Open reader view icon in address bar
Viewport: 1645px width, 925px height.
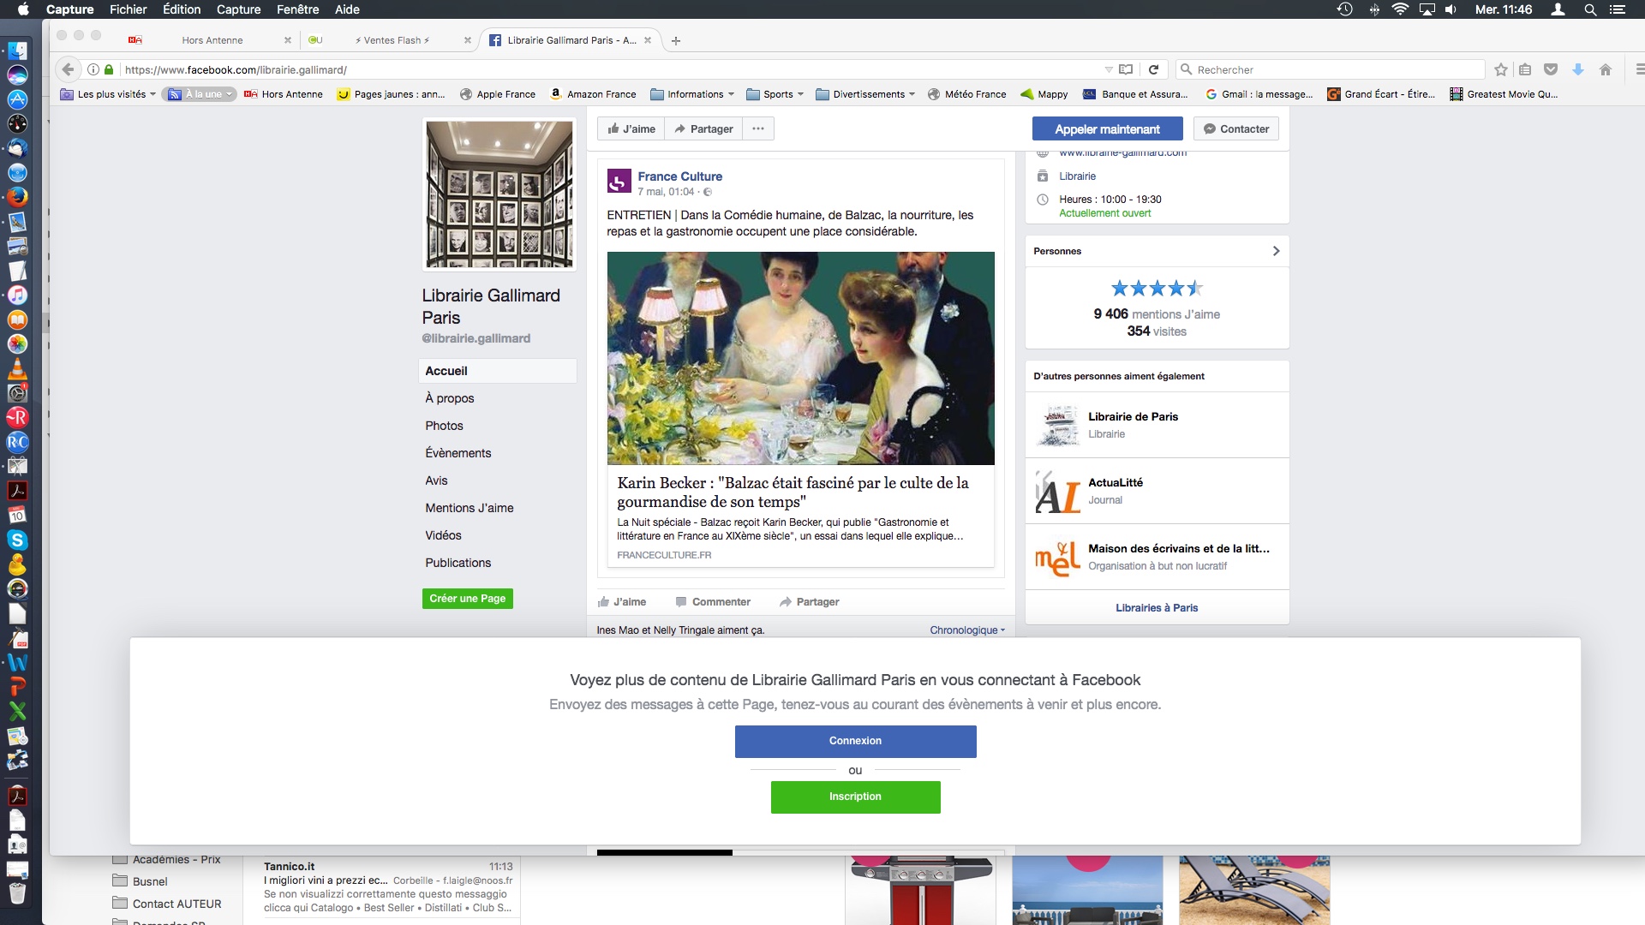[x=1126, y=69]
